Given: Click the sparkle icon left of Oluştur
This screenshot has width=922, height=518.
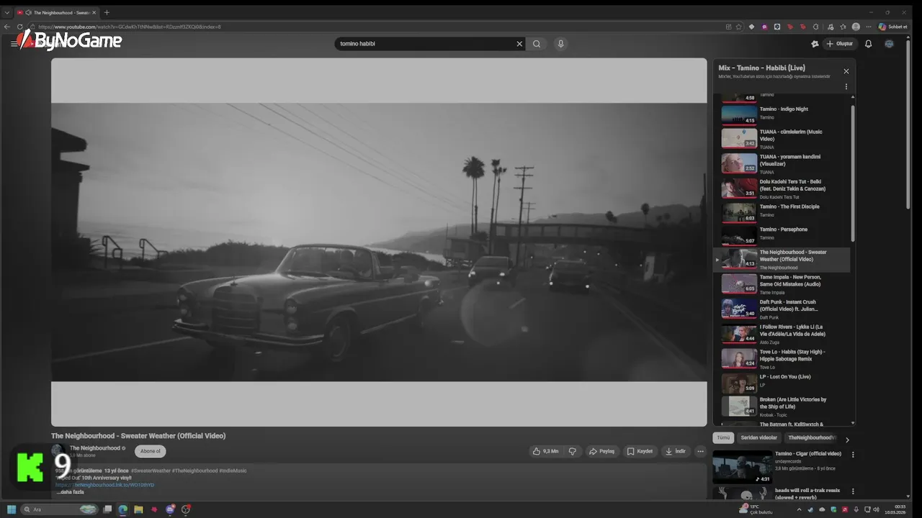Looking at the screenshot, I should (815, 44).
